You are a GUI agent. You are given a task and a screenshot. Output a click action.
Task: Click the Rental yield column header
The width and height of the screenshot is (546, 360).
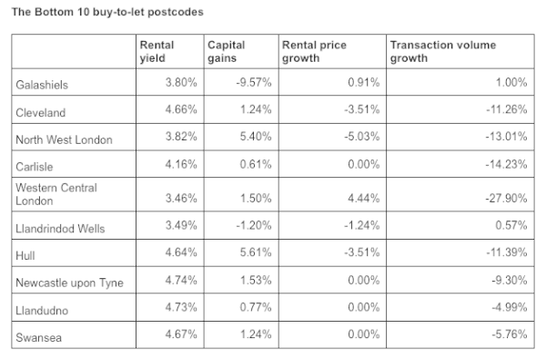point(157,51)
